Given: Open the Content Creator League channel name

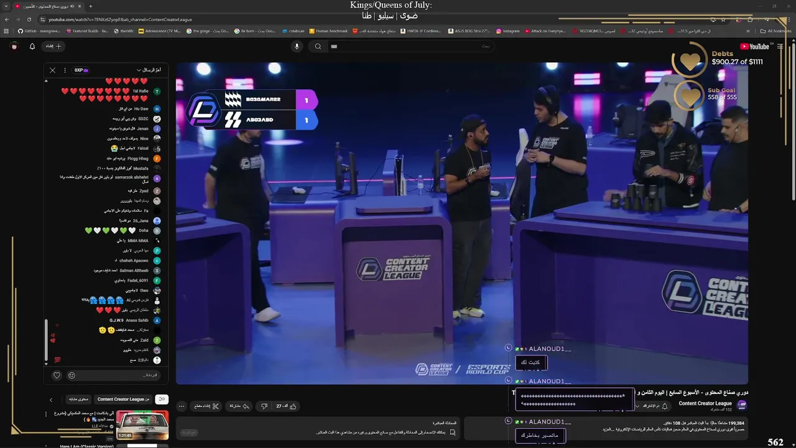Looking at the screenshot, I should coord(705,403).
